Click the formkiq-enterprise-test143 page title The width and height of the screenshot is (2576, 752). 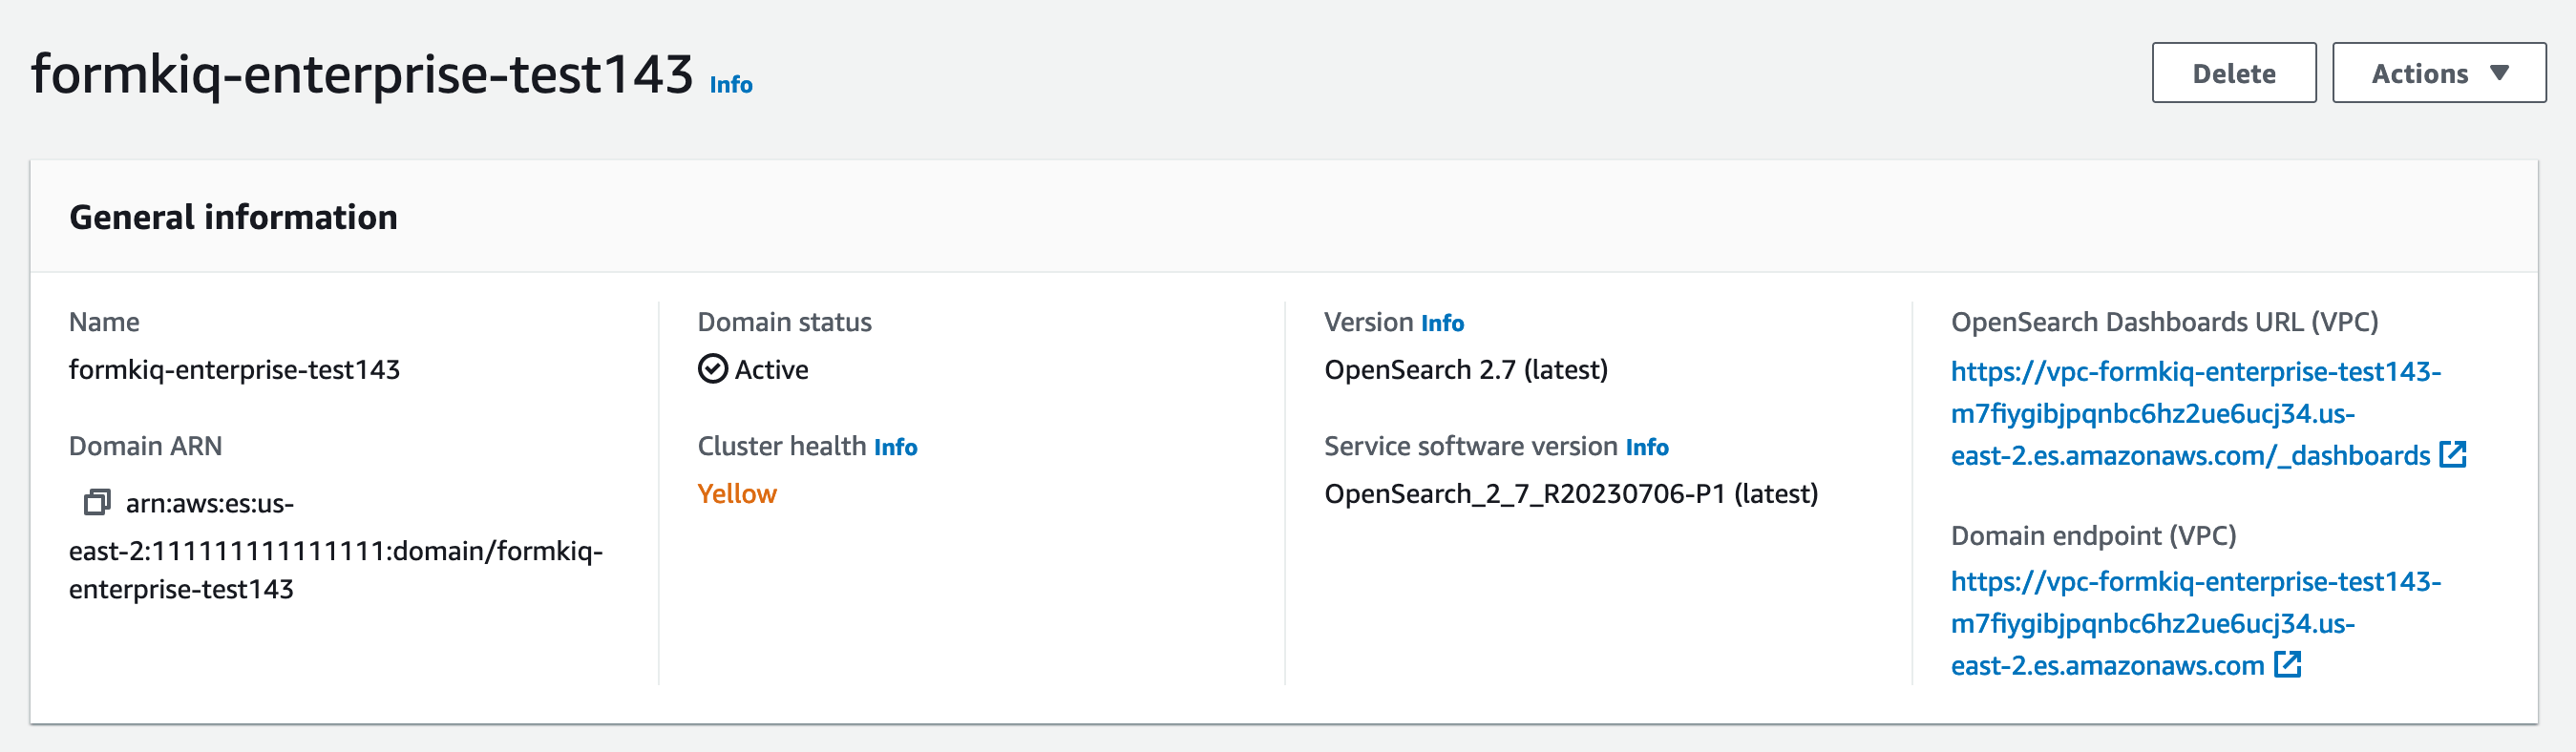pos(362,74)
